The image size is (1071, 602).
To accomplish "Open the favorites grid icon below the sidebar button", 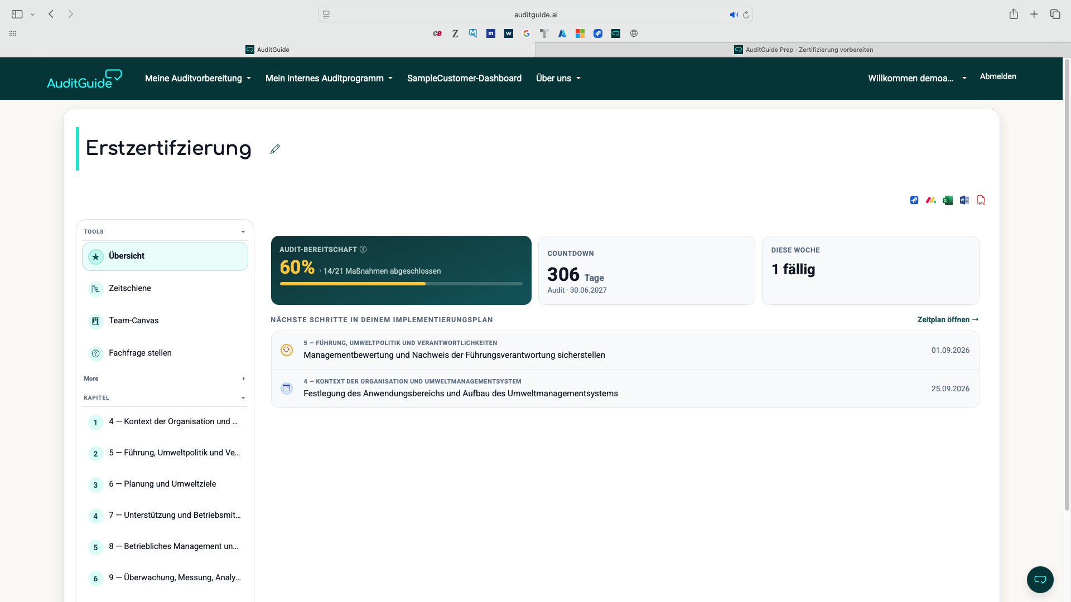I will tap(13, 33).
